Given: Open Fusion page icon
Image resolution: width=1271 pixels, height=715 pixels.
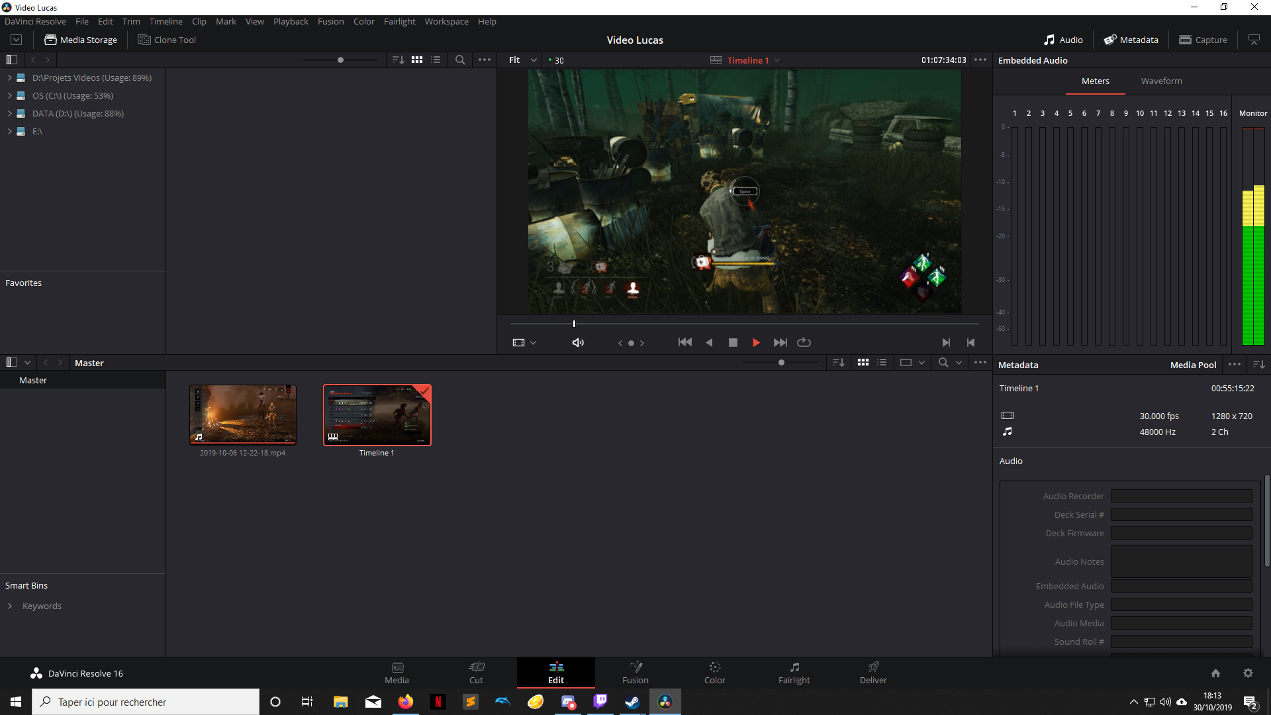Looking at the screenshot, I should (635, 672).
